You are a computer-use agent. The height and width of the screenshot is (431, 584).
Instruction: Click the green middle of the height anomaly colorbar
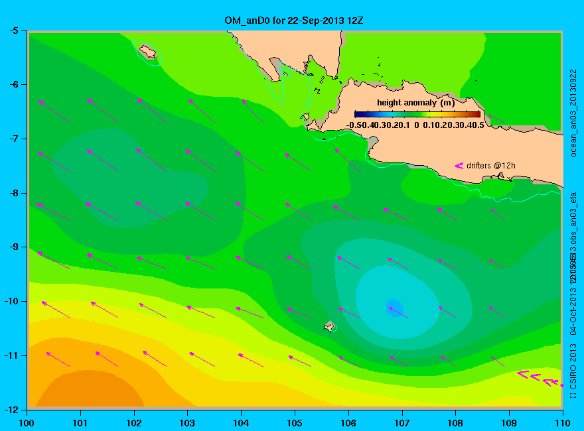click(x=417, y=114)
